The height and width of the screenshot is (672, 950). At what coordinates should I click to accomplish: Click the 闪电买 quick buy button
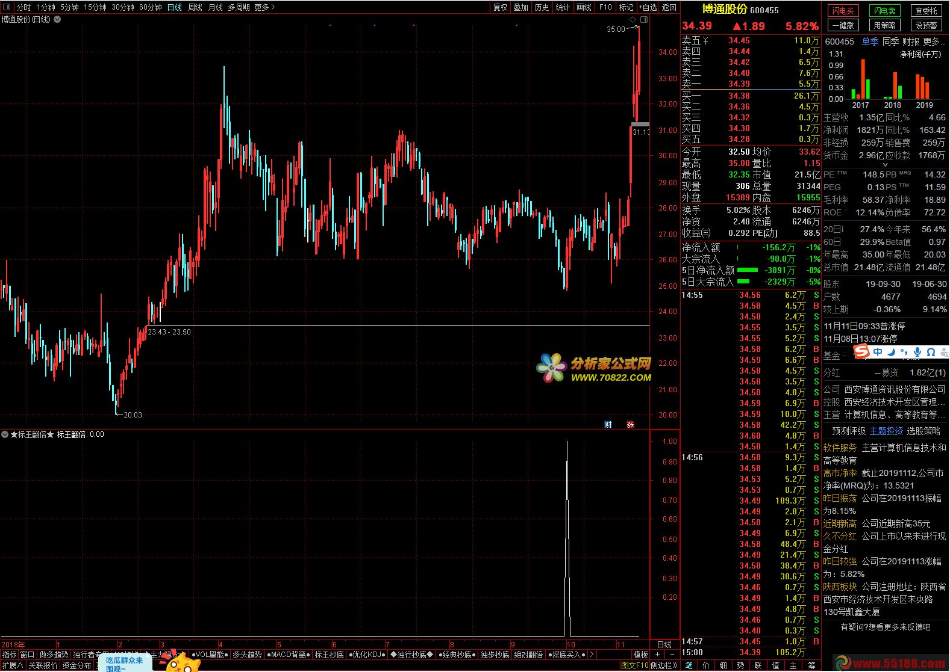(843, 11)
